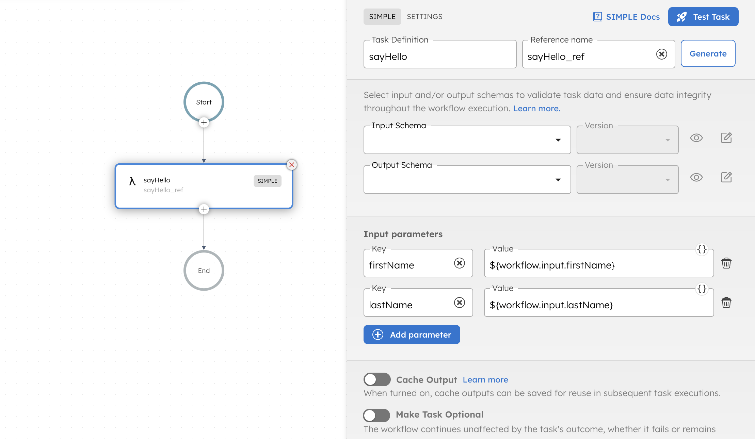
Task: Clear the Reference name field
Action: (x=661, y=54)
